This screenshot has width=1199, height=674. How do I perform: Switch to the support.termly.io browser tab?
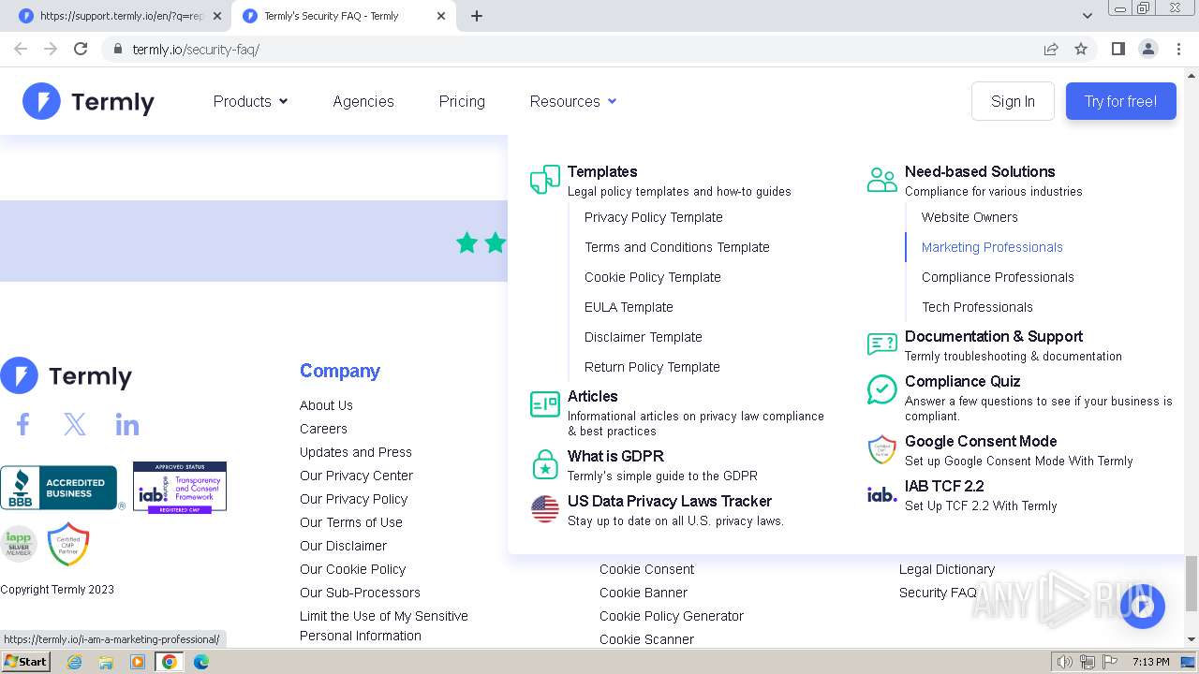(x=122, y=16)
